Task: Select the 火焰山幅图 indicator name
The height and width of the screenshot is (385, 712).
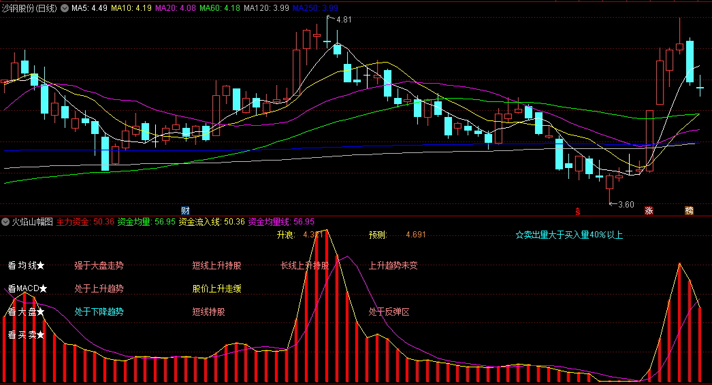Action: click(x=32, y=222)
